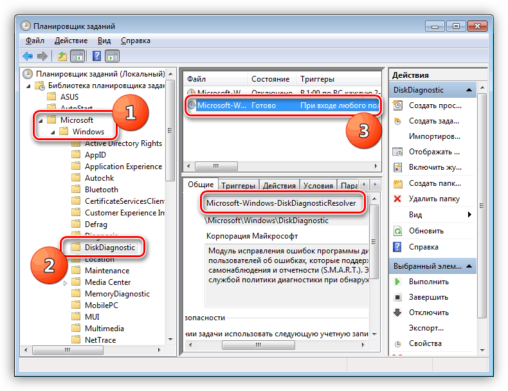This screenshot has height=391, width=508.
Task: Click the root Планировщик заданий clock icon
Action: [x=28, y=74]
